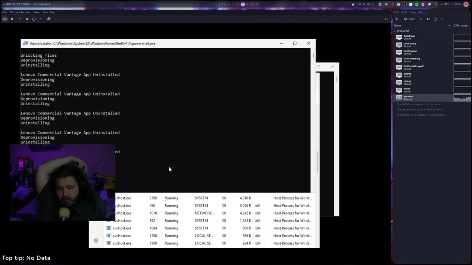Pause the virtual machine in viewer toolbar
The height and width of the screenshot is (265, 472).
pos(27,19)
